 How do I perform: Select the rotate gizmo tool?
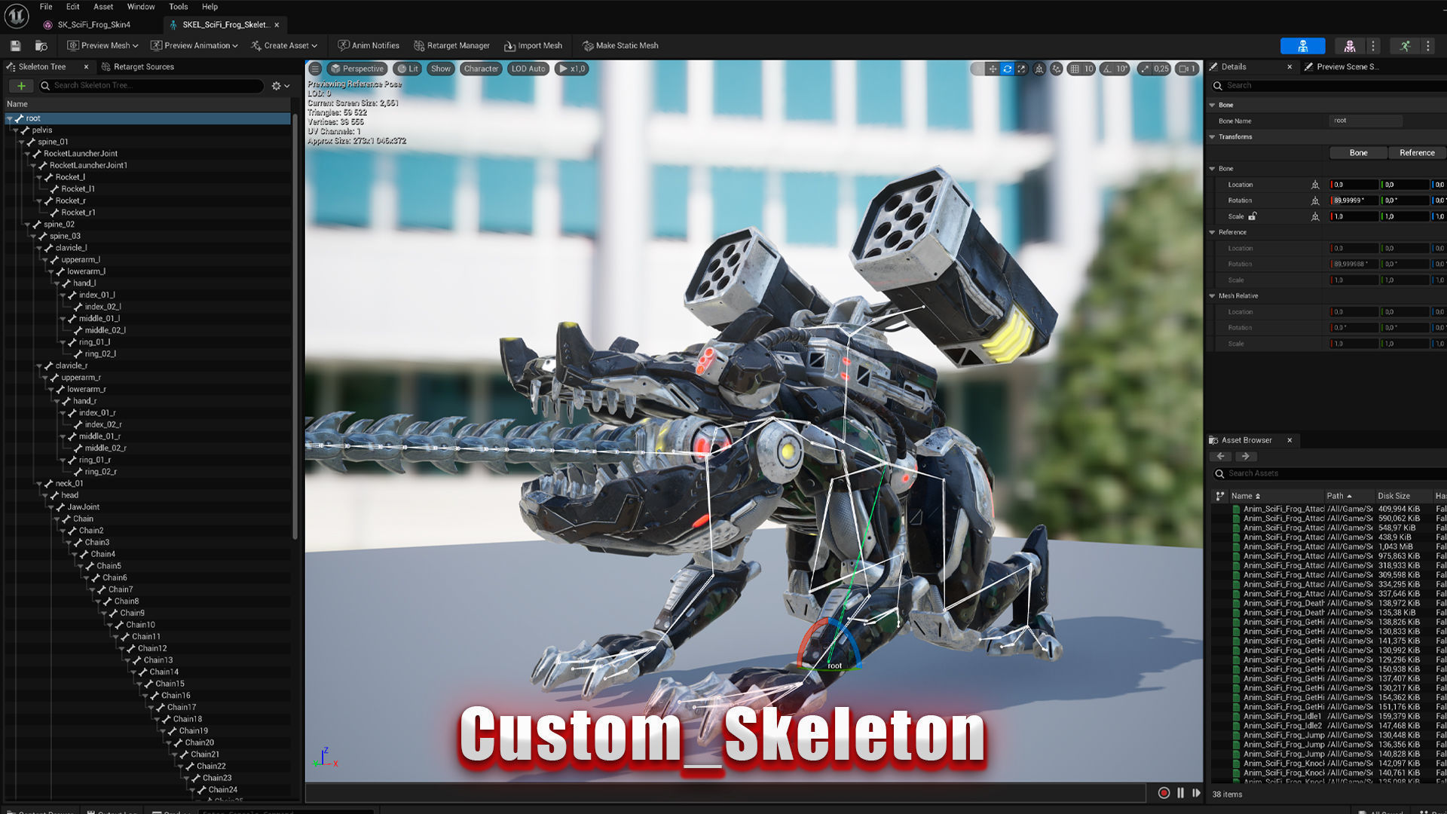(x=1007, y=69)
